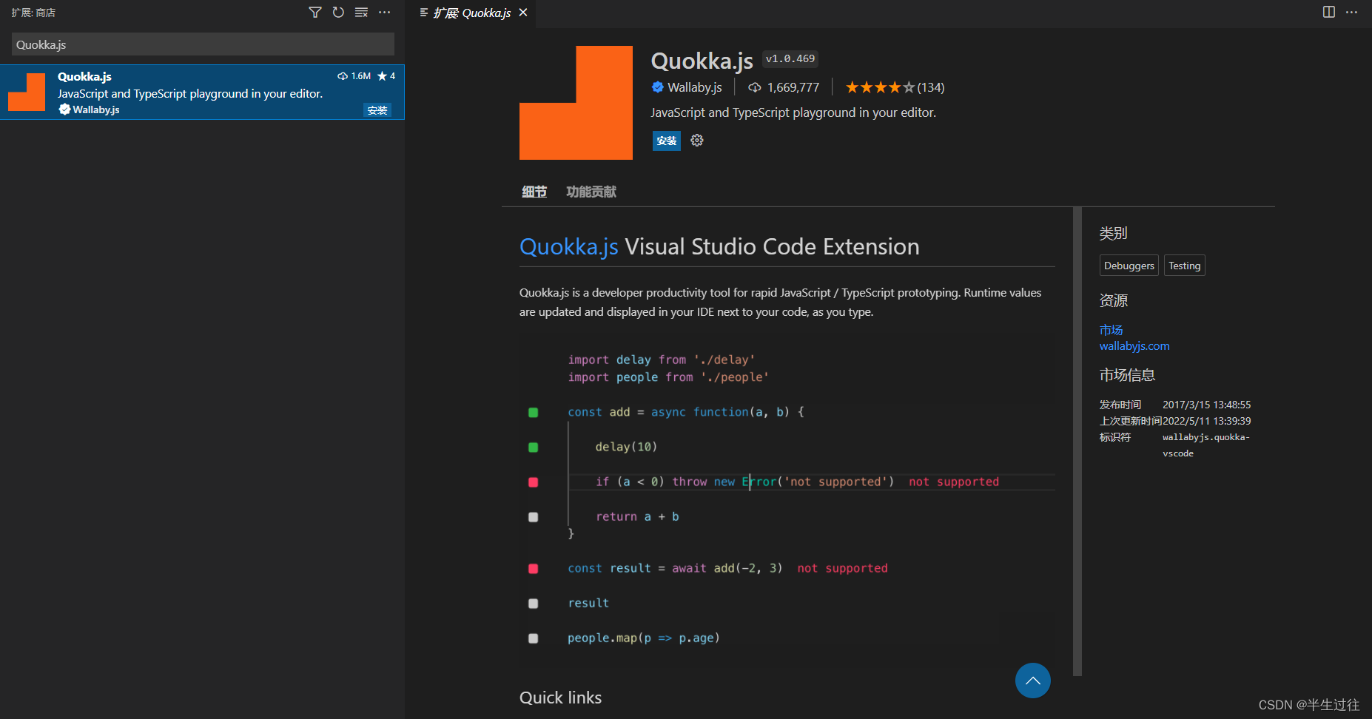The image size is (1372, 719).
Task: Click red 'not supported' text after add(-2, 3)
Action: pos(842,568)
